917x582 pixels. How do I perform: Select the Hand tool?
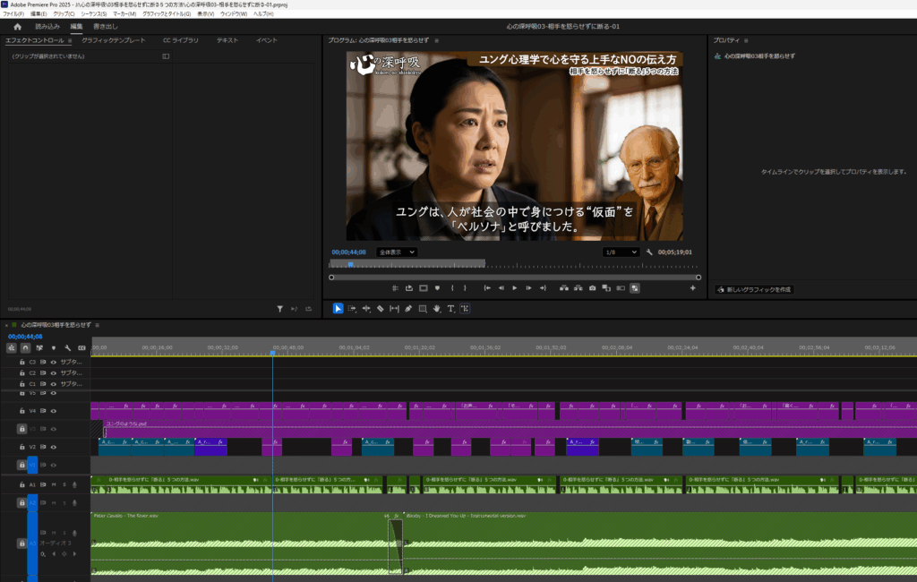tap(436, 309)
